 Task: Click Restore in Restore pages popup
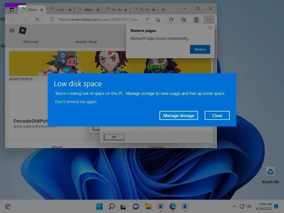[200, 49]
